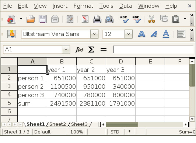
Task: Toggle AutoSpellcheck wavy-underline ABC icon
Action: 136,19
